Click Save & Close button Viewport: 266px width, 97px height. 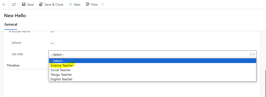(x=51, y=5)
